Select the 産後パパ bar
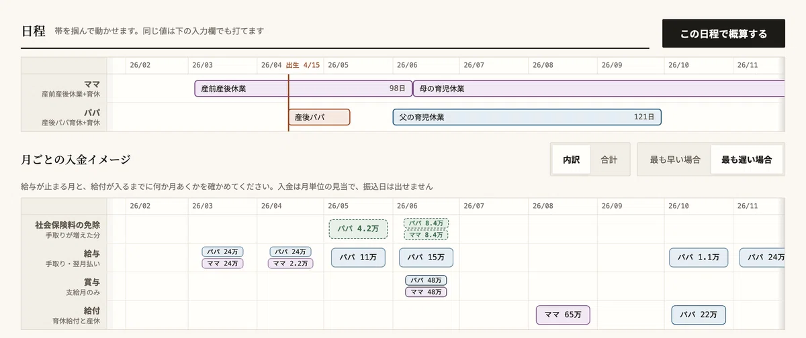The width and height of the screenshot is (806, 338). [x=319, y=117]
